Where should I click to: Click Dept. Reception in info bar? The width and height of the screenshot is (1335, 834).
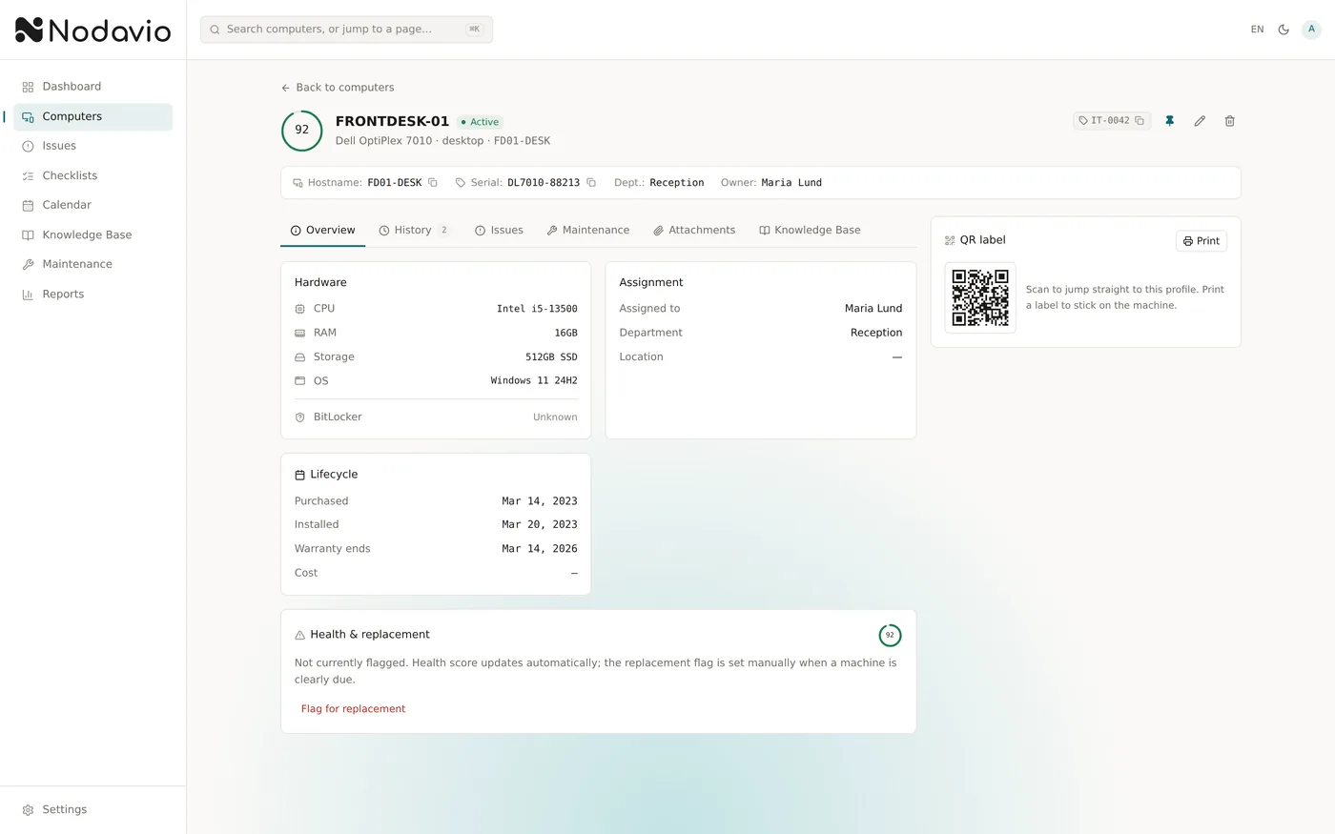tap(677, 183)
